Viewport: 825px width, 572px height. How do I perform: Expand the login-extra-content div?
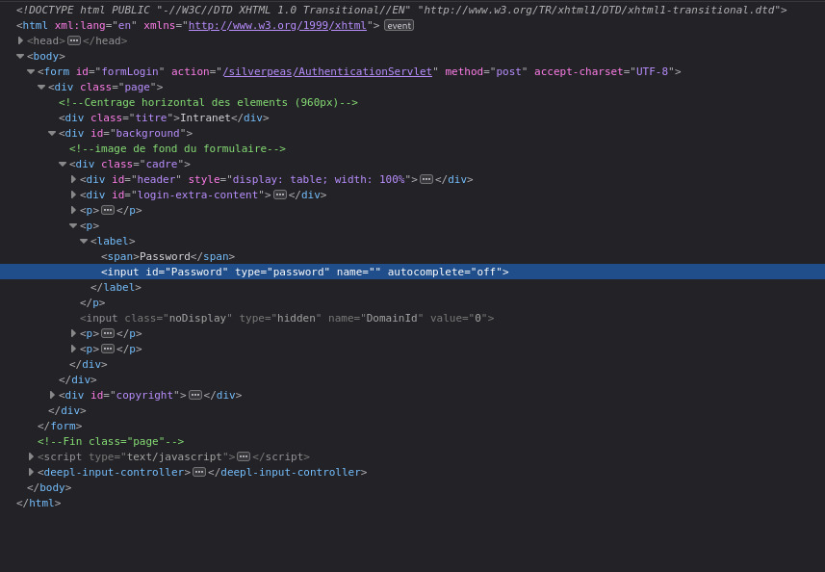(x=73, y=195)
